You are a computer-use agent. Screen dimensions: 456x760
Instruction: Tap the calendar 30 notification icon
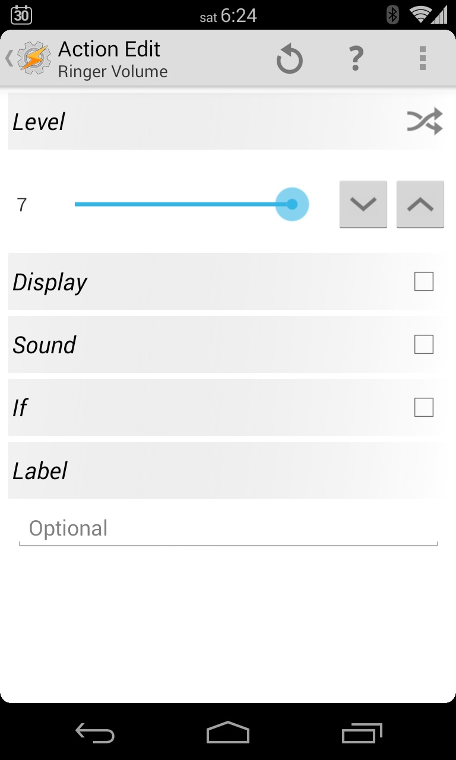click(21, 15)
